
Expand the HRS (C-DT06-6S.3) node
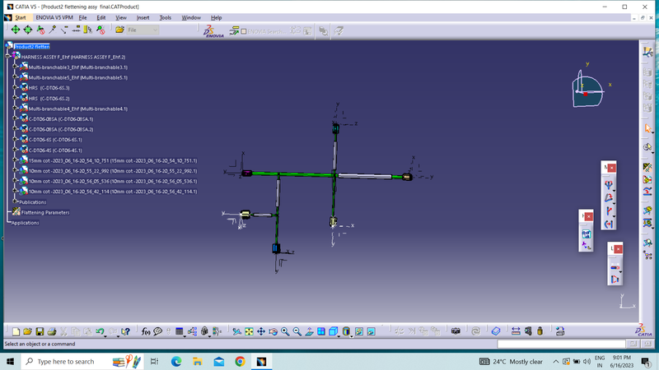(15, 87)
